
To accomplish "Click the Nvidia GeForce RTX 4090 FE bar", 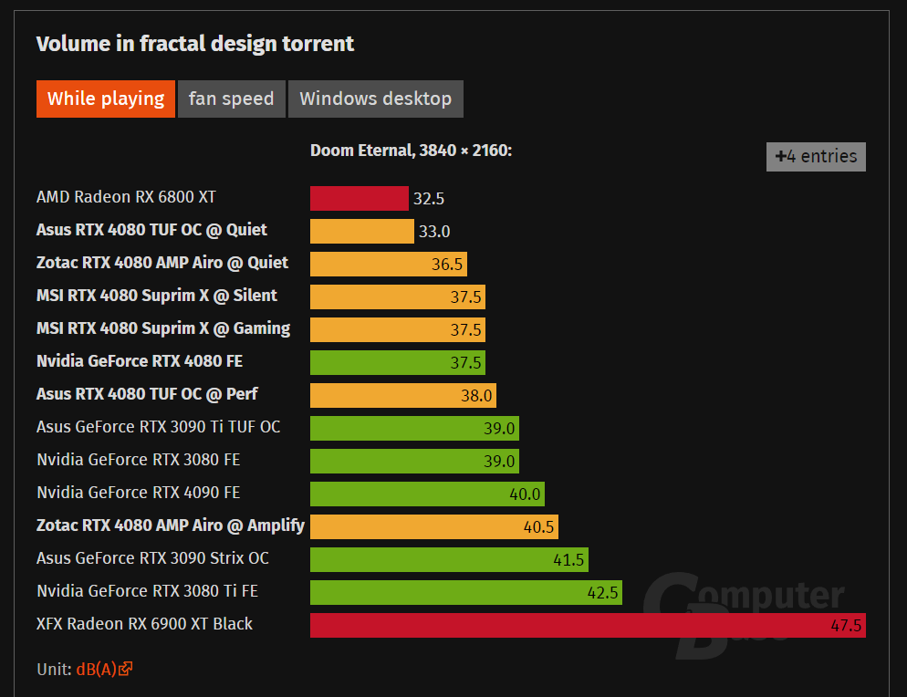I will 427,494.
